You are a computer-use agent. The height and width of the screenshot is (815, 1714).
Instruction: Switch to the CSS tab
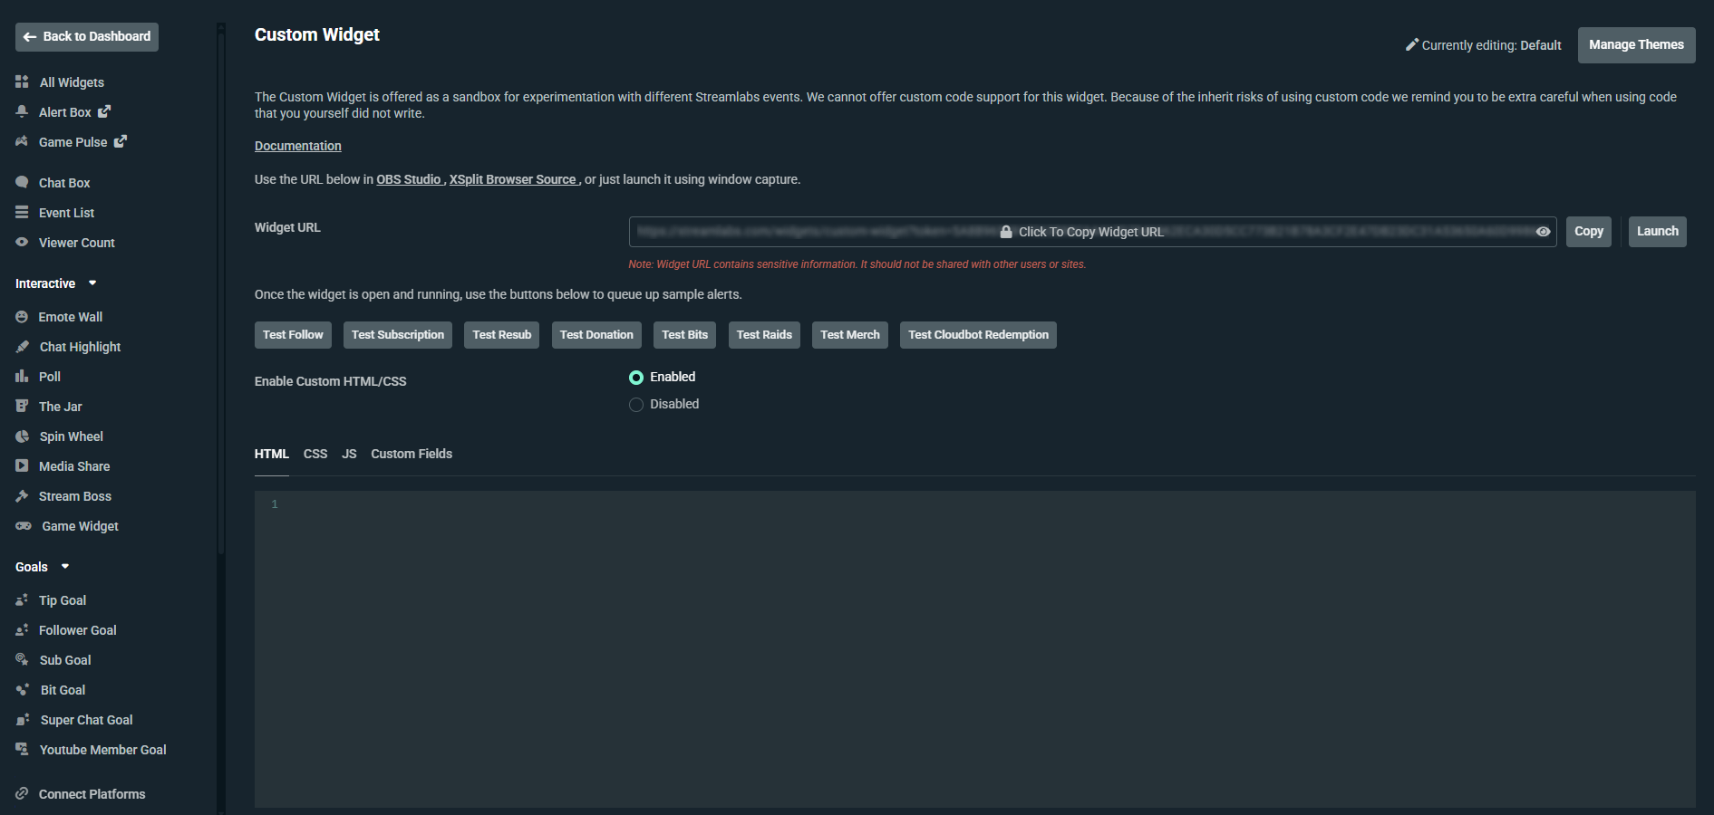click(315, 453)
